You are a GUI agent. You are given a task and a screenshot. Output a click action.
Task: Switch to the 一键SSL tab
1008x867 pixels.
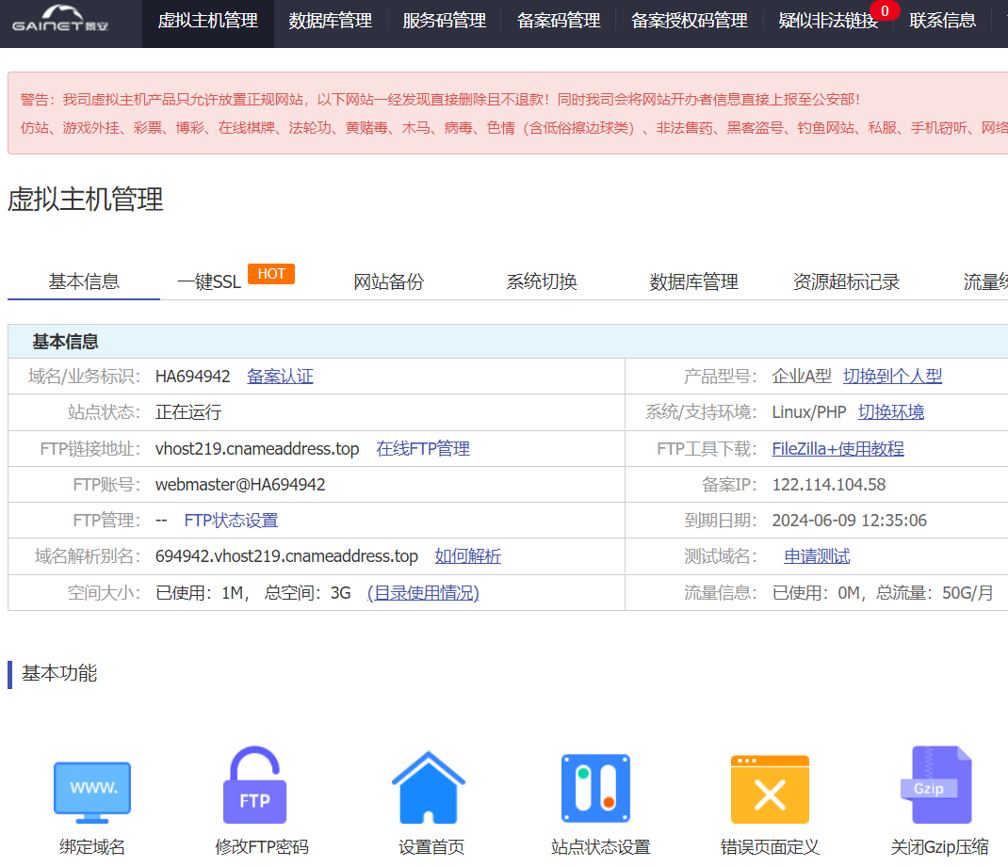(209, 281)
